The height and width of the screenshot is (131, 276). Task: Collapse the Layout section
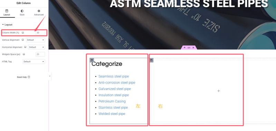[x=7, y=25]
